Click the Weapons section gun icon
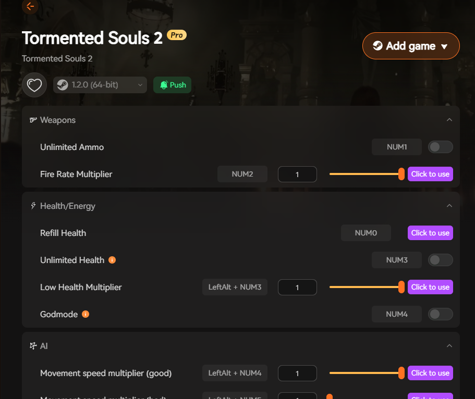The height and width of the screenshot is (399, 475). point(33,120)
